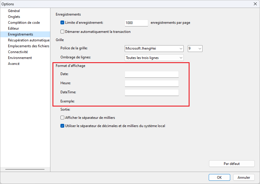
Task: Toggle Utiliser le séparateur du système local
Action: (62, 126)
